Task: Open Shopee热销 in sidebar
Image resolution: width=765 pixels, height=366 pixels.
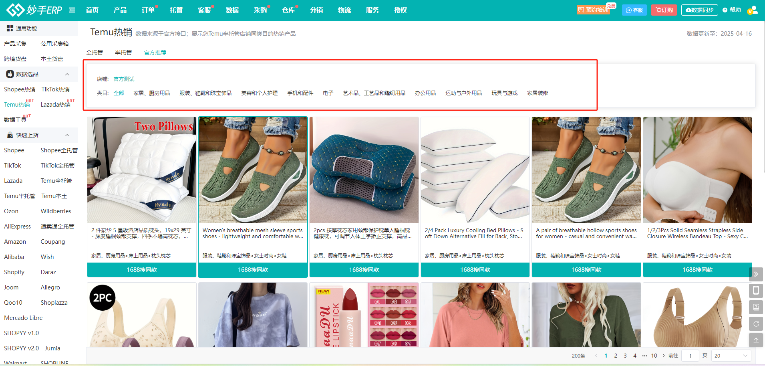Action: [x=20, y=89]
